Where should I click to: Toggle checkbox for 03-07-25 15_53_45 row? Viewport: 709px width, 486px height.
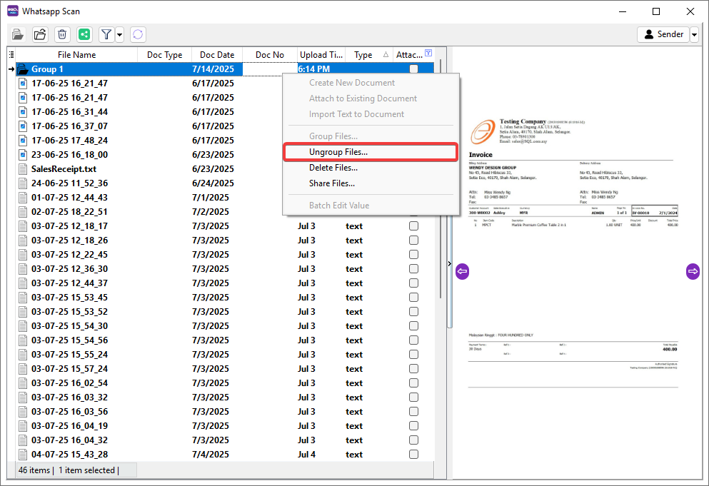coord(413,298)
